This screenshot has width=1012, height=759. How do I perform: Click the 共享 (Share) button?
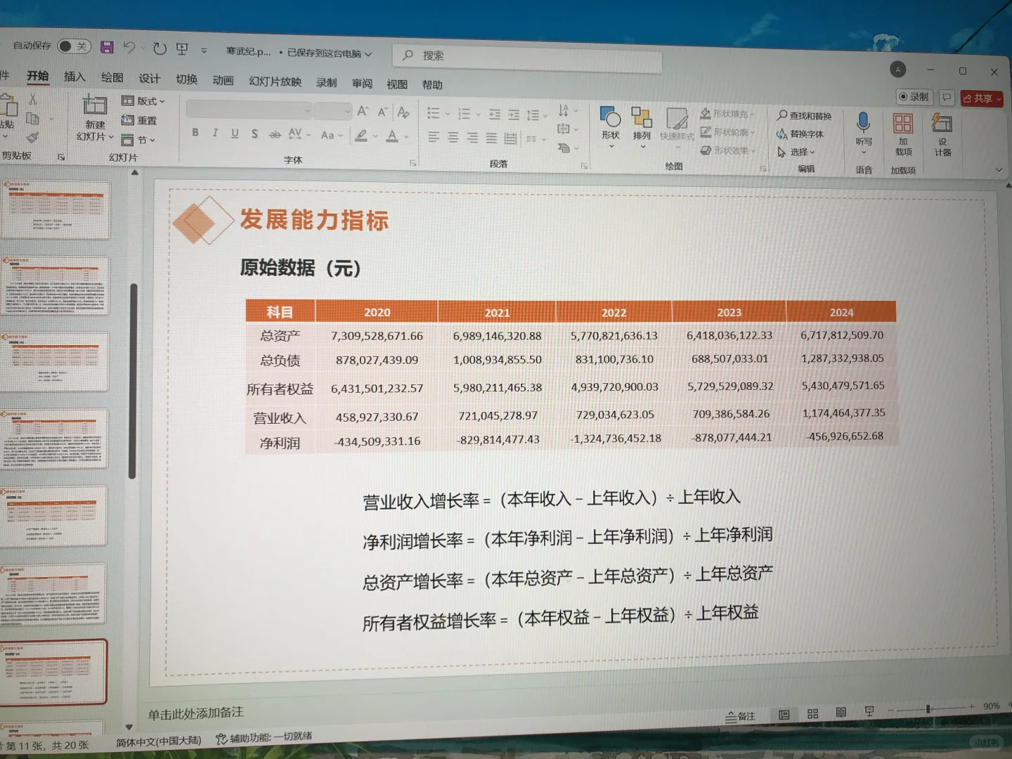[981, 98]
